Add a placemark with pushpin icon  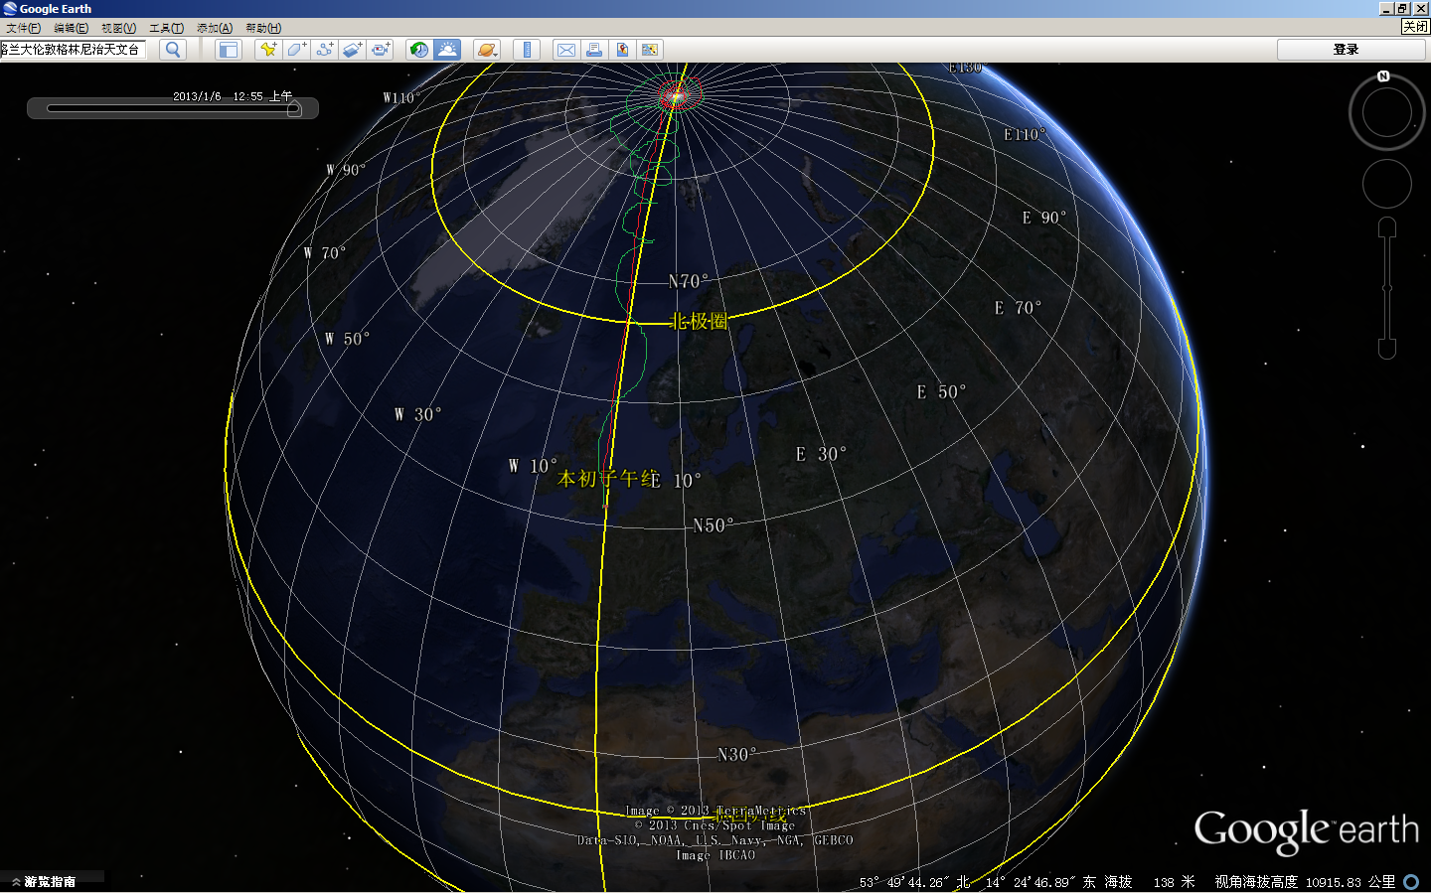[268, 50]
